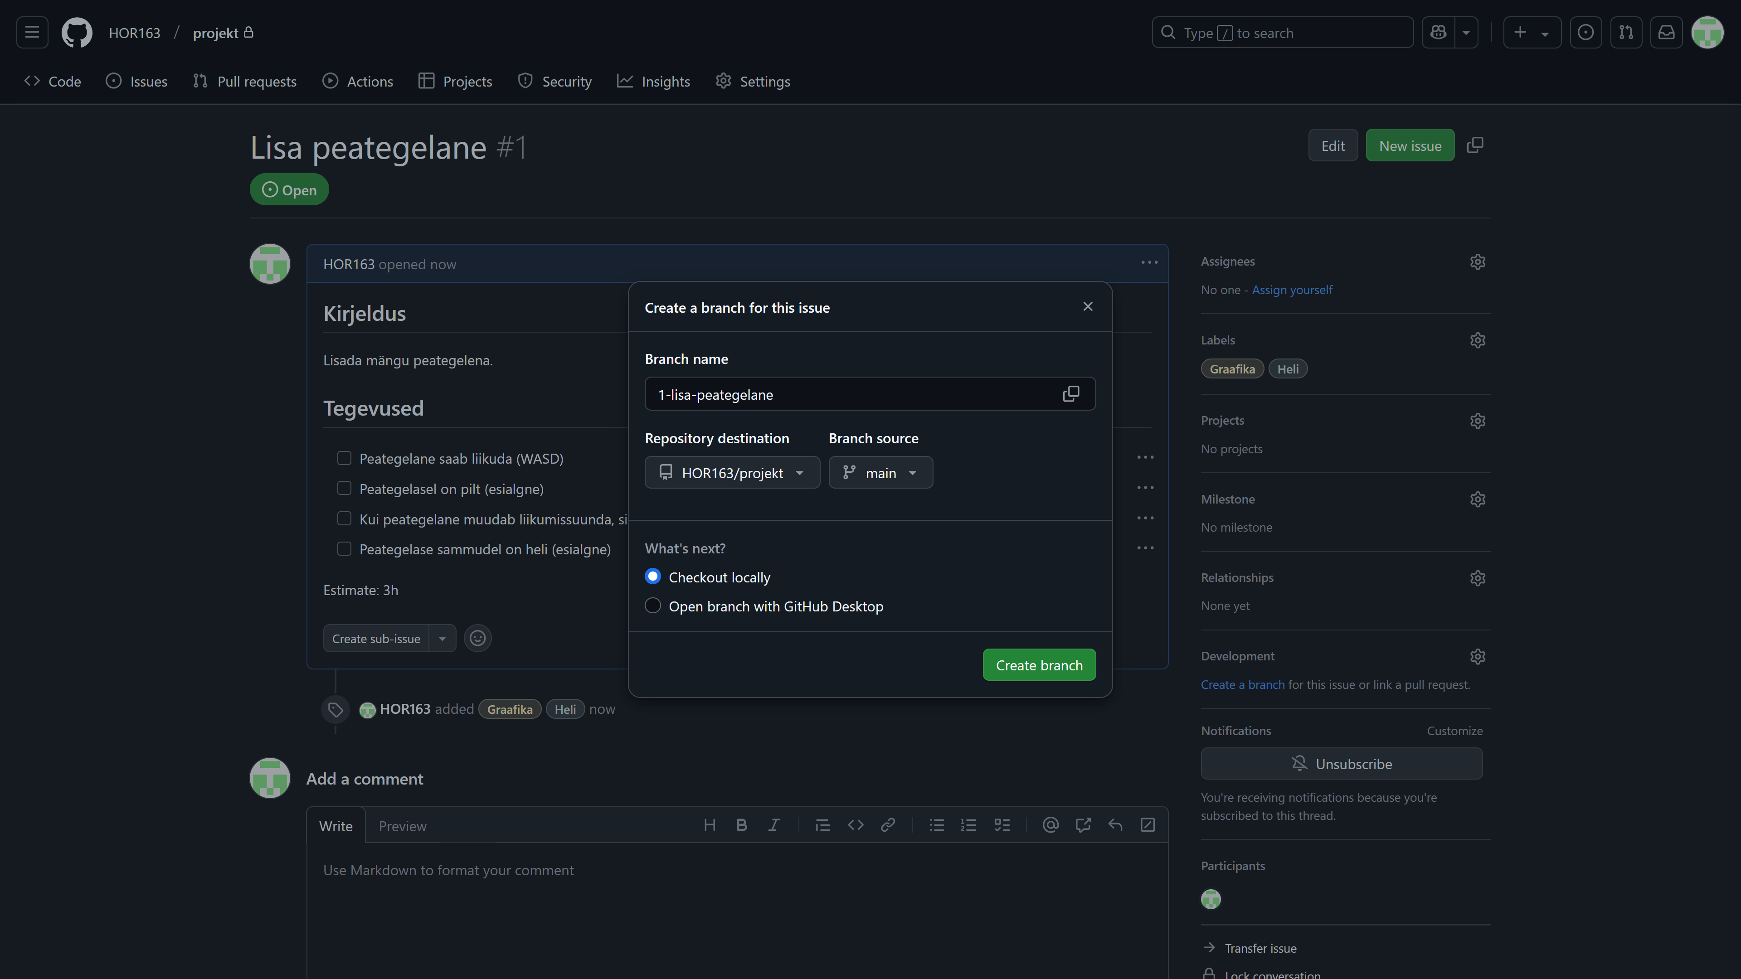
Task: Copy issue link icon beside New issue
Action: 1475,145
